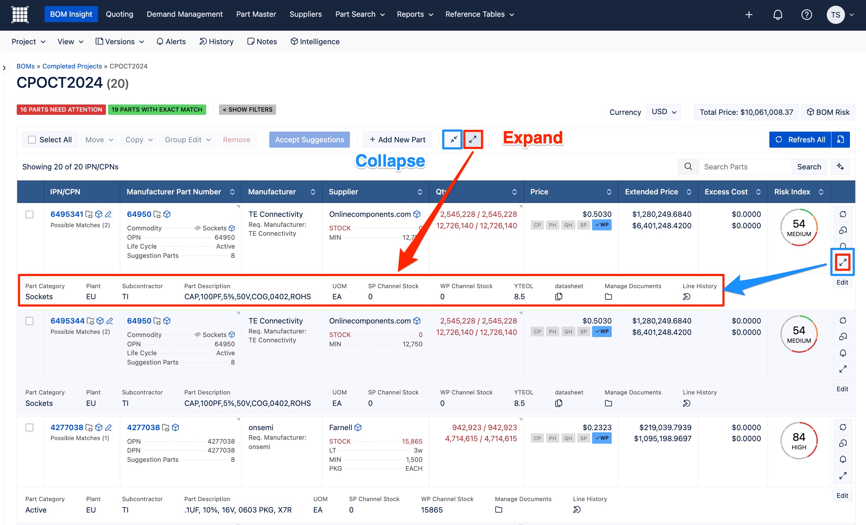Toggle the SP price source on row 4277038
The height and width of the screenshot is (525, 866).
(584, 438)
